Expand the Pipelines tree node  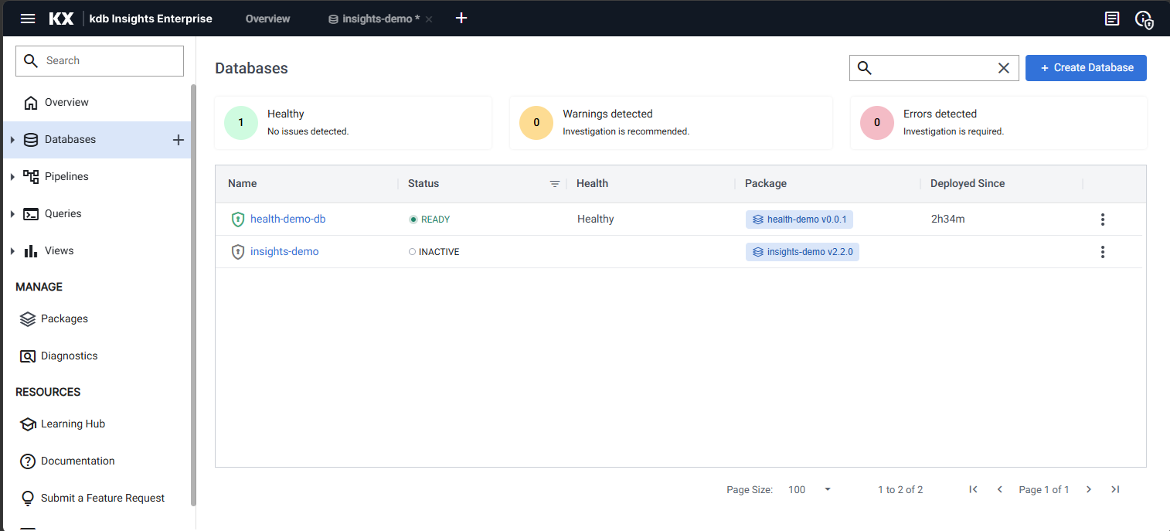pyautogui.click(x=12, y=177)
